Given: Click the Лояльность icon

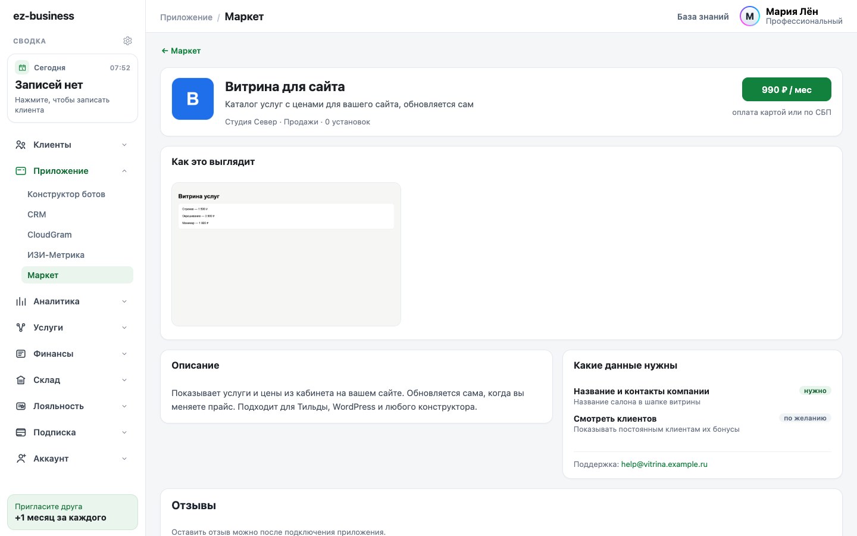Looking at the screenshot, I should 21,406.
